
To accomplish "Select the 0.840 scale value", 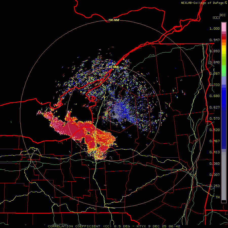I will (x=215, y=62).
